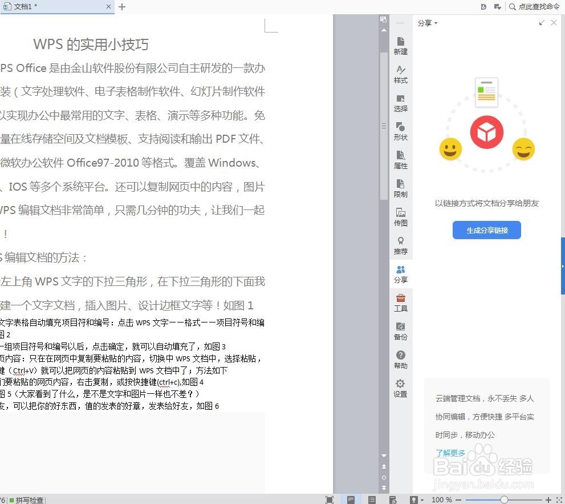Close the 文档1 document tab
The width and height of the screenshot is (565, 504).
click(108, 6)
